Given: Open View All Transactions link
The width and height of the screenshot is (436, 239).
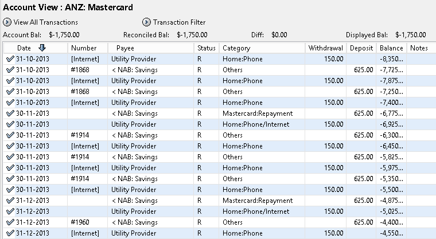Looking at the screenshot, I should click(45, 22).
